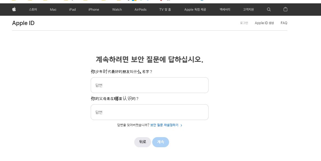This screenshot has height=161, width=321.
Task: Open the Mac menu item
Action: 53,10
